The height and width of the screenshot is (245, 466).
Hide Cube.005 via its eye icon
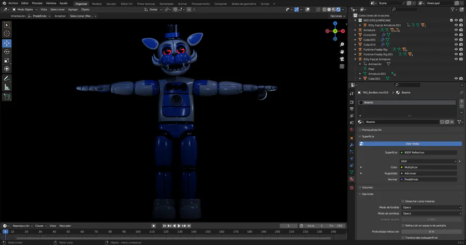point(456,39)
